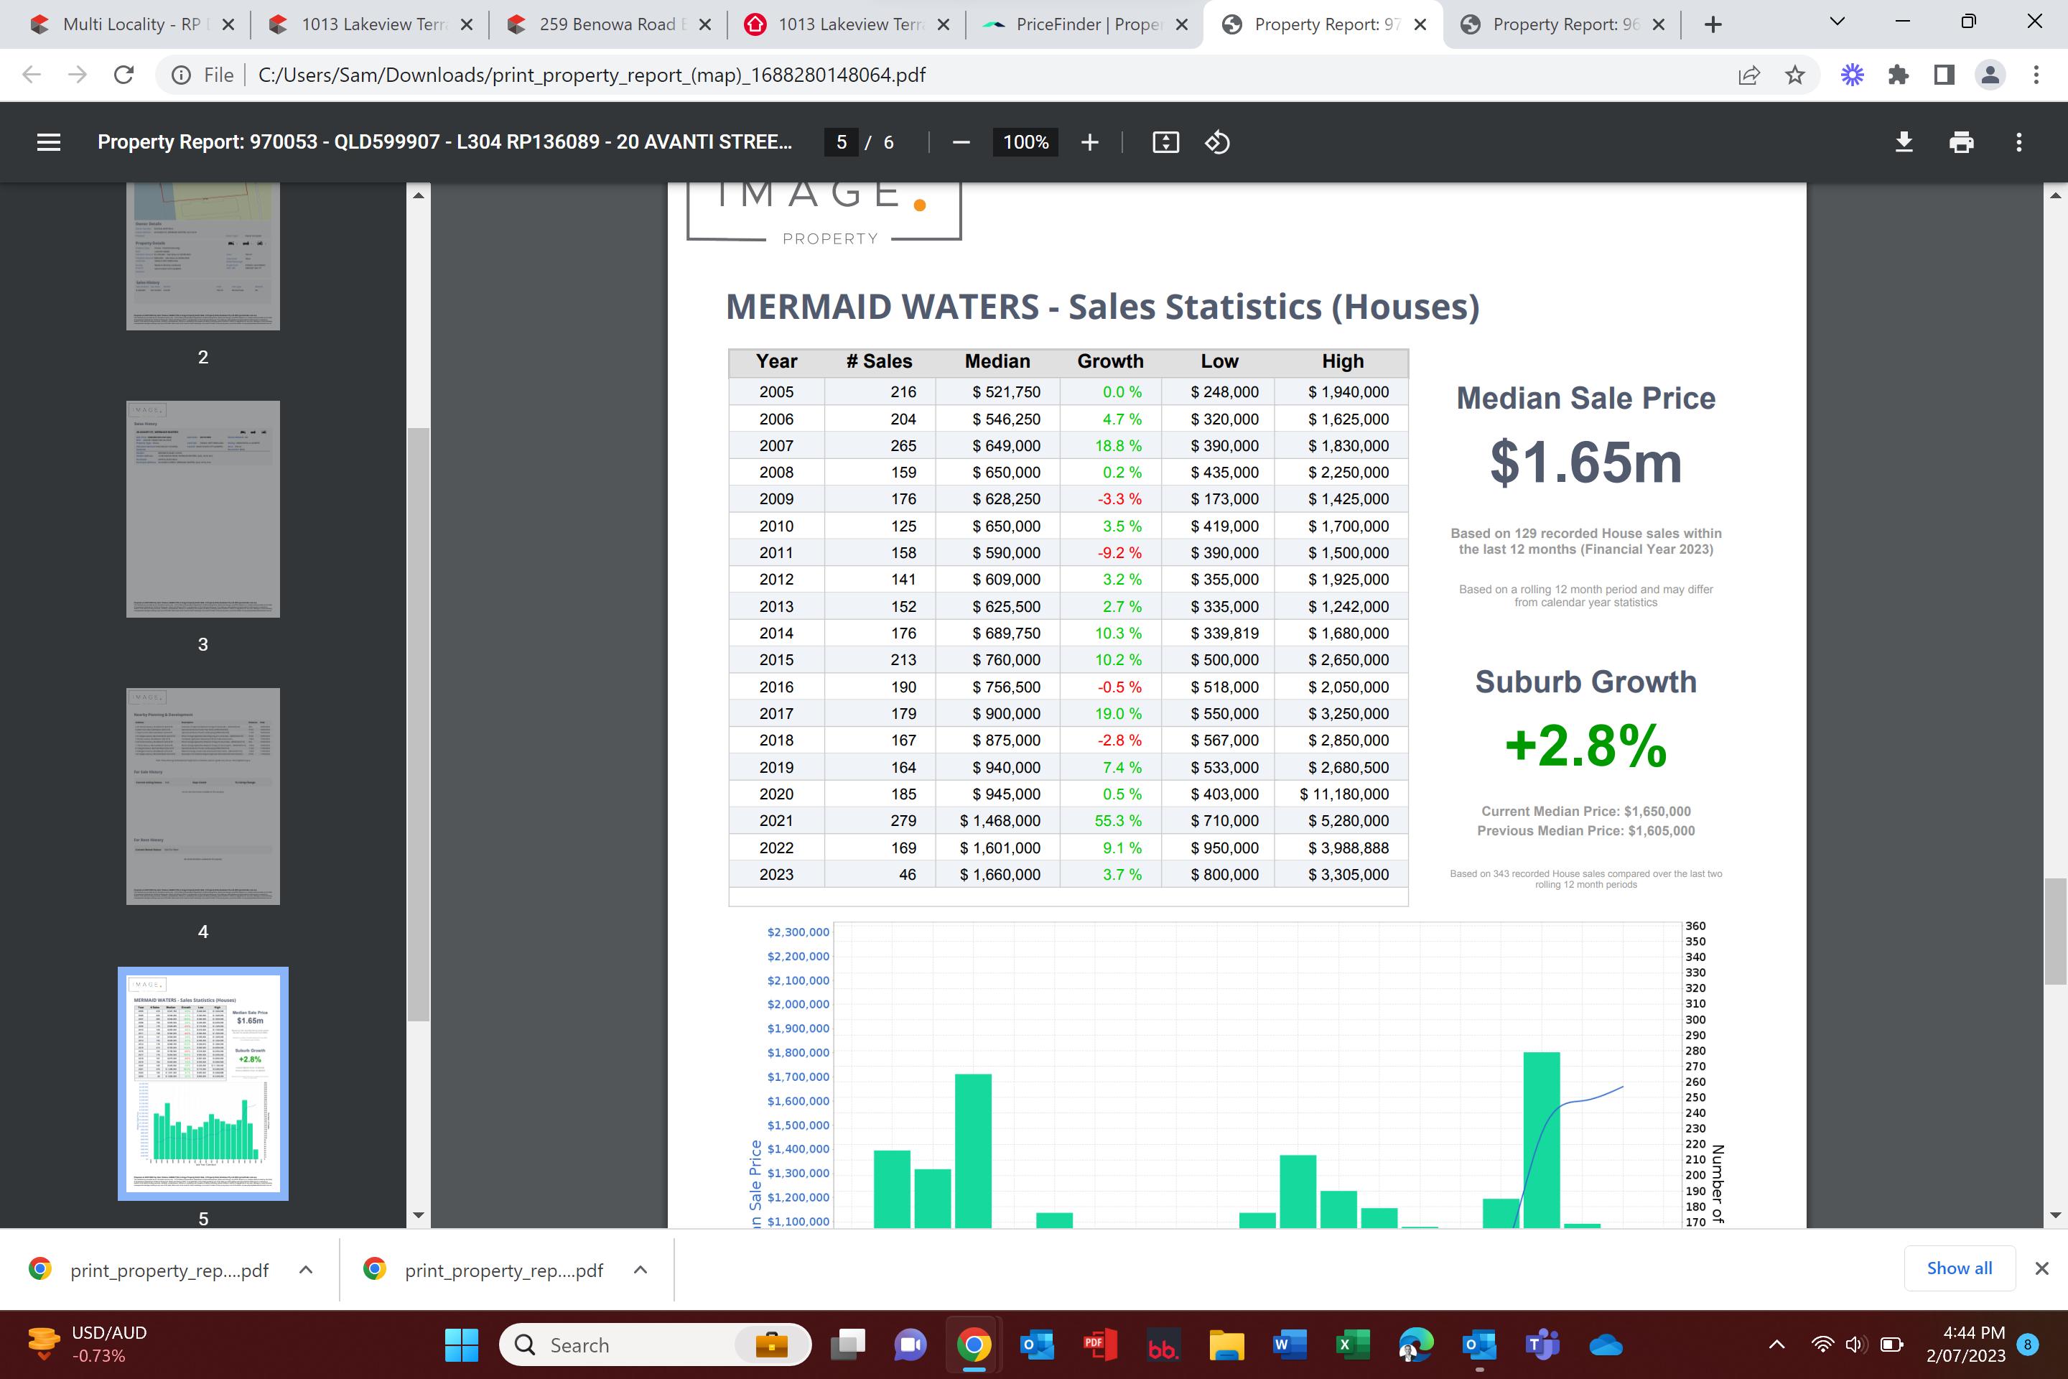This screenshot has height=1379, width=2068.
Task: Click the page number input field
Action: point(842,141)
